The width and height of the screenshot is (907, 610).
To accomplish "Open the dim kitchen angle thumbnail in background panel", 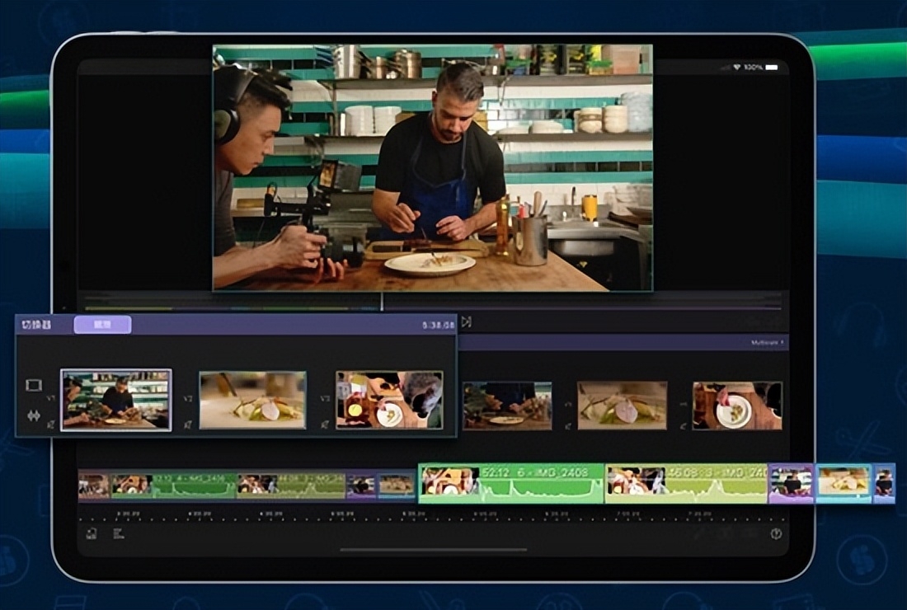I will click(x=507, y=406).
